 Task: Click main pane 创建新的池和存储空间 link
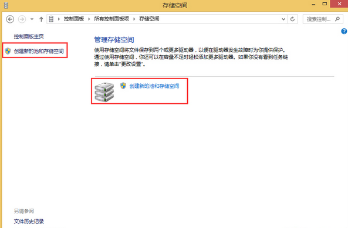click(154, 86)
